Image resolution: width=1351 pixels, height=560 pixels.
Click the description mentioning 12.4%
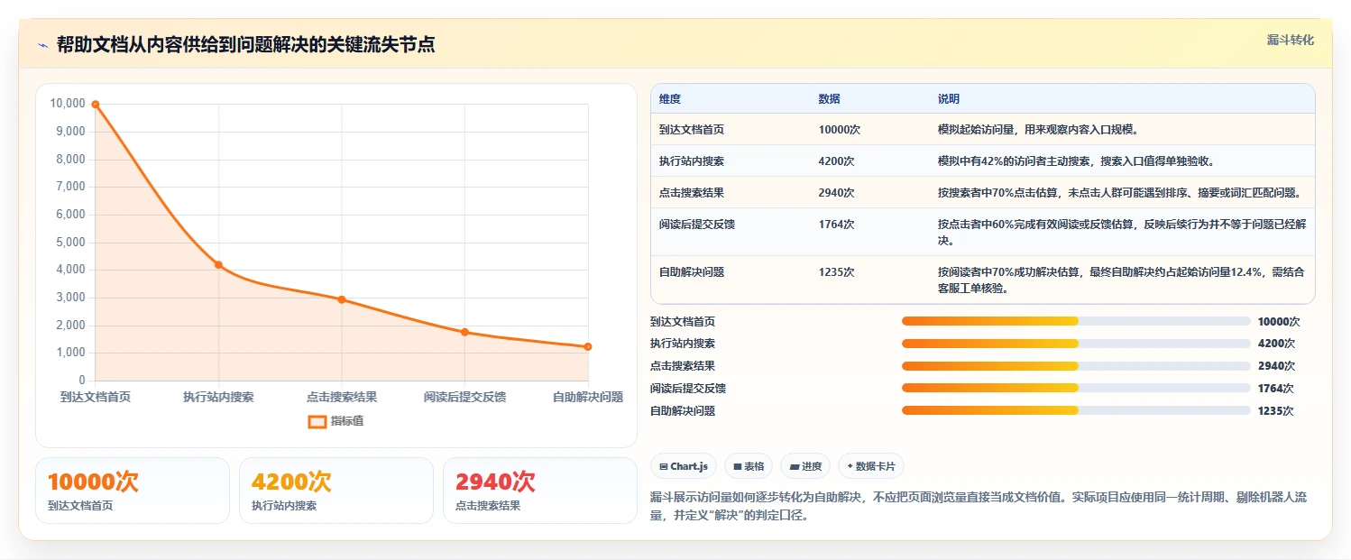click(1121, 280)
